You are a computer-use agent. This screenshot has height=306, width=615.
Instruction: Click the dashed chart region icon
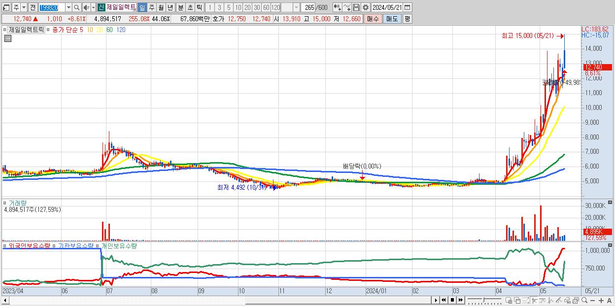pos(525,300)
